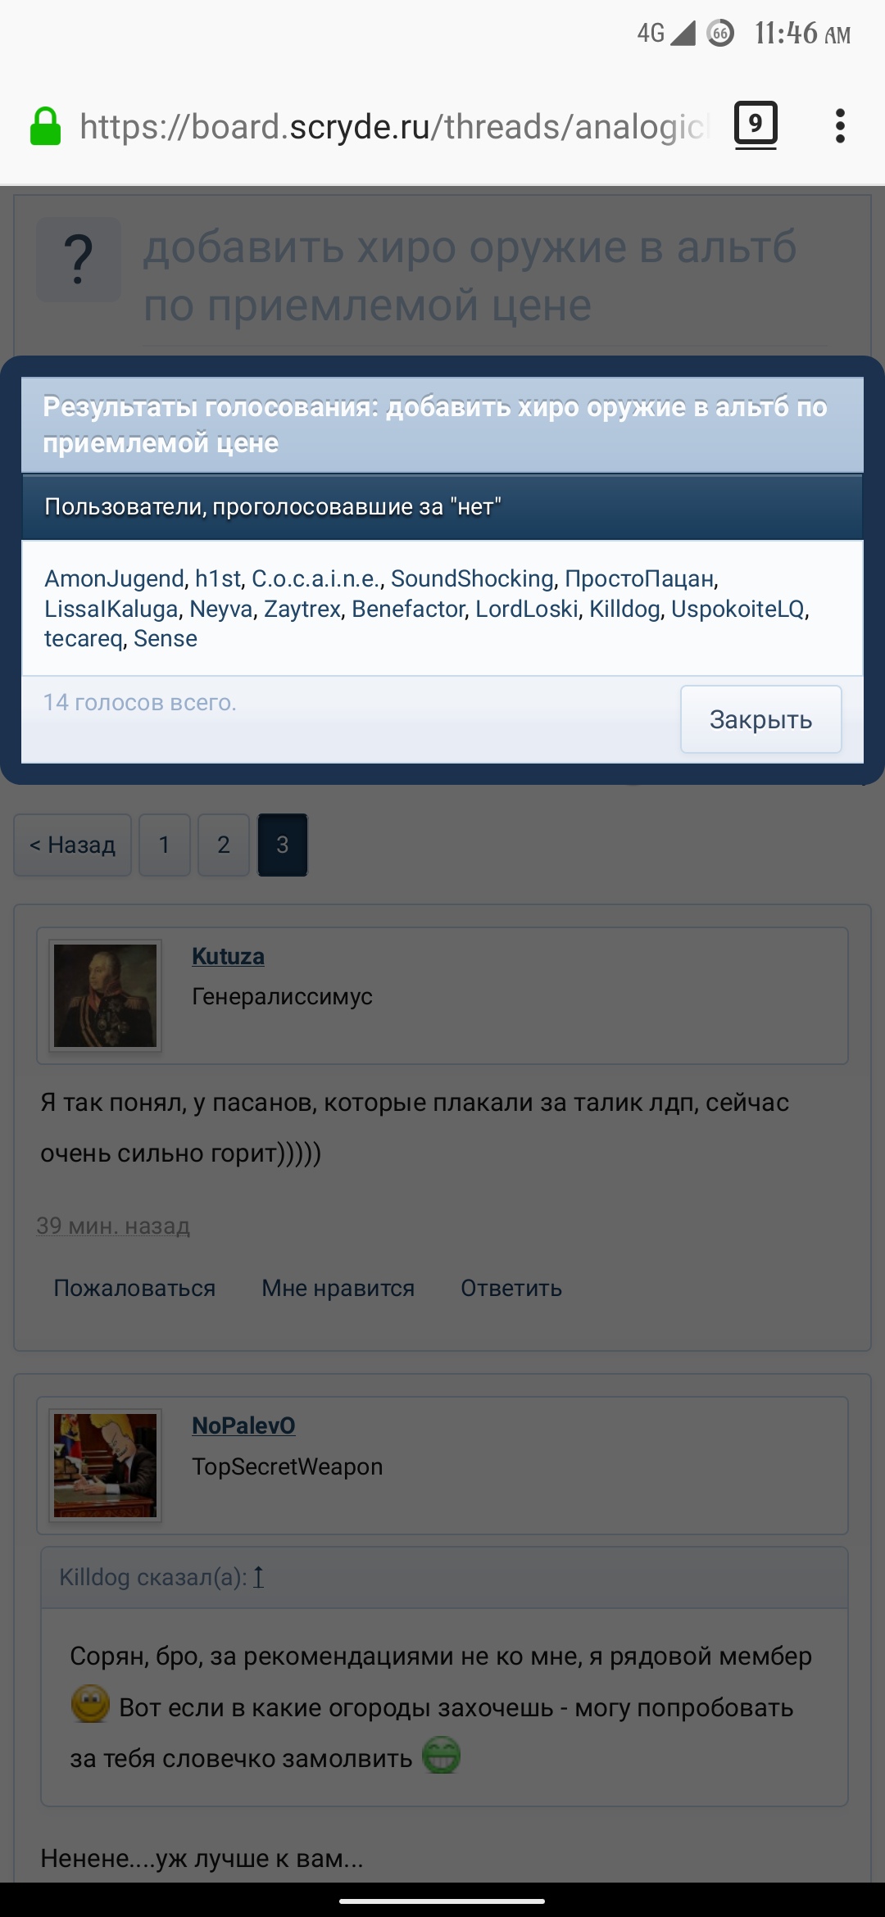Click the thread title добавить хиро оружие

point(470,276)
